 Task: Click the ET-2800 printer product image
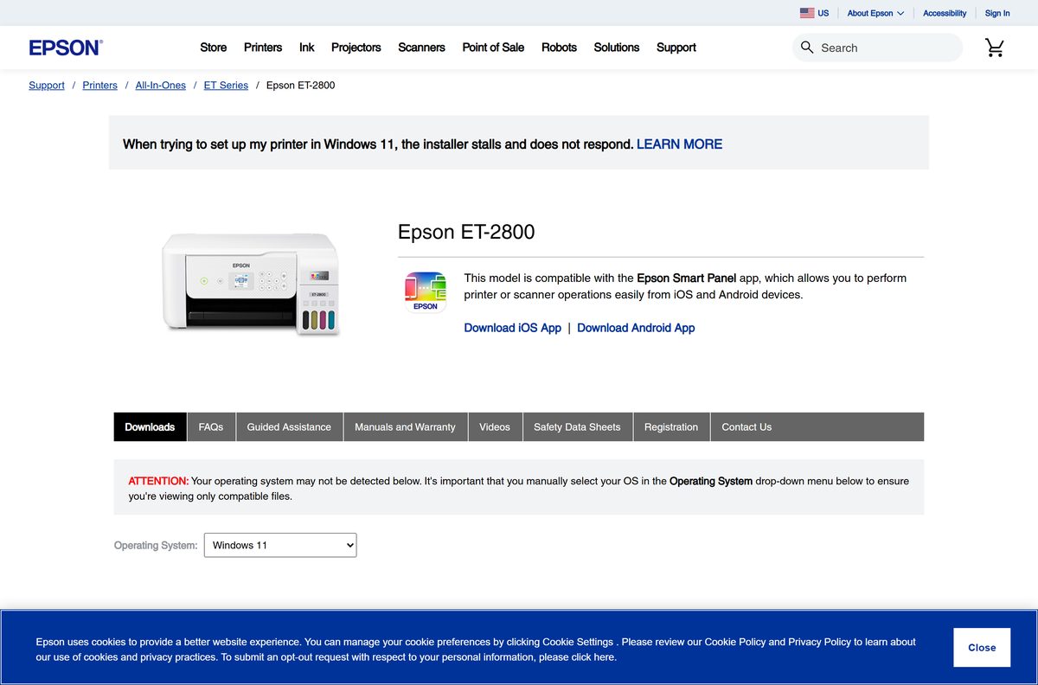(251, 284)
